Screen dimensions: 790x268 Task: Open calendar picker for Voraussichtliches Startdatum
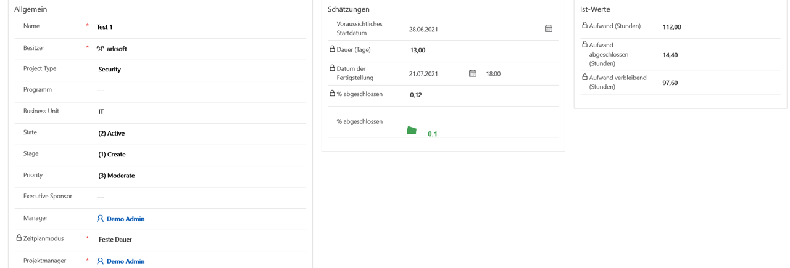[x=548, y=29]
